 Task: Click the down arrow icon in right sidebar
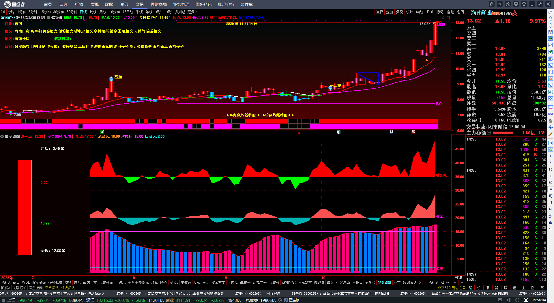coord(551,25)
